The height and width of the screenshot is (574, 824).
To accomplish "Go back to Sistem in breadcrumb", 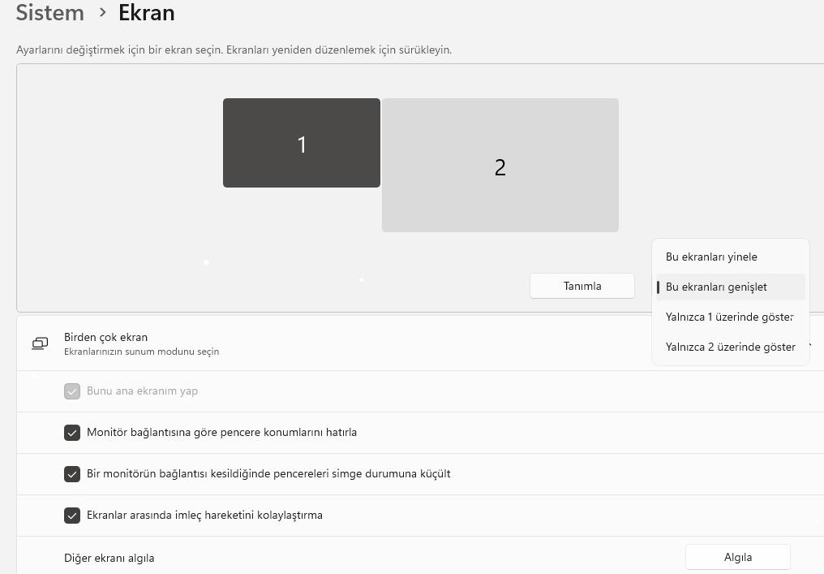I will click(x=49, y=13).
